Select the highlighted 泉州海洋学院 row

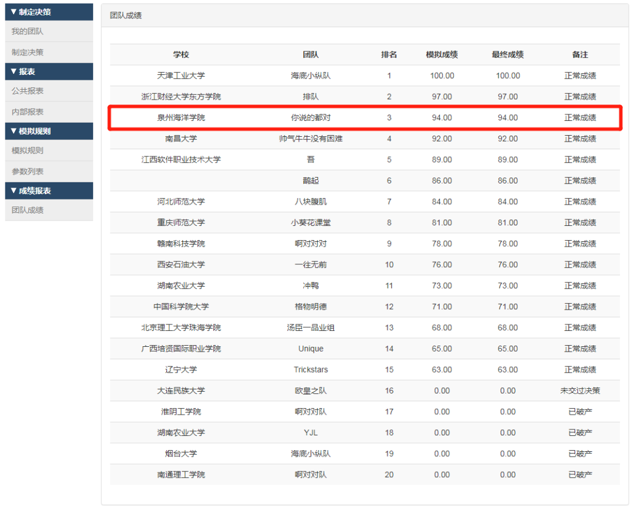tap(365, 117)
